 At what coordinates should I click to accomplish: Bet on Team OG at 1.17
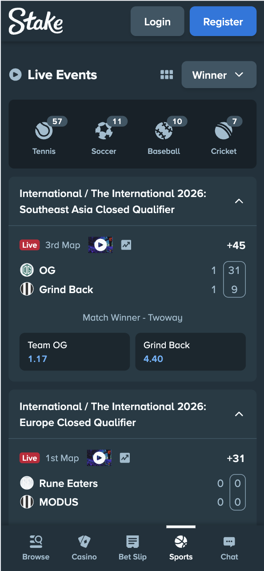75,352
